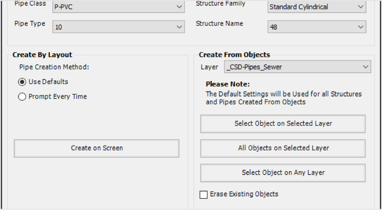Click the Pipe Class label
Viewport: 382px width, 210px height.
(x=30, y=3)
